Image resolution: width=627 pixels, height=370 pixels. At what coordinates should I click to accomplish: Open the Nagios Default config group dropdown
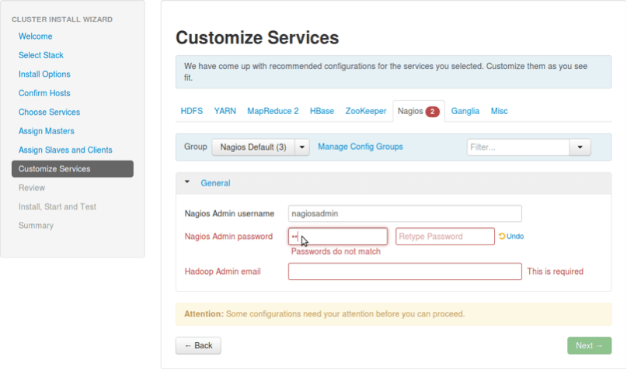tap(302, 147)
